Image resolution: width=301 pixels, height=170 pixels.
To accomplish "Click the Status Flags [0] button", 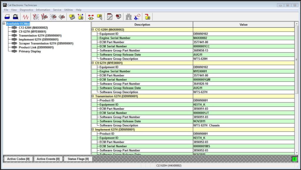I will point(78,159).
